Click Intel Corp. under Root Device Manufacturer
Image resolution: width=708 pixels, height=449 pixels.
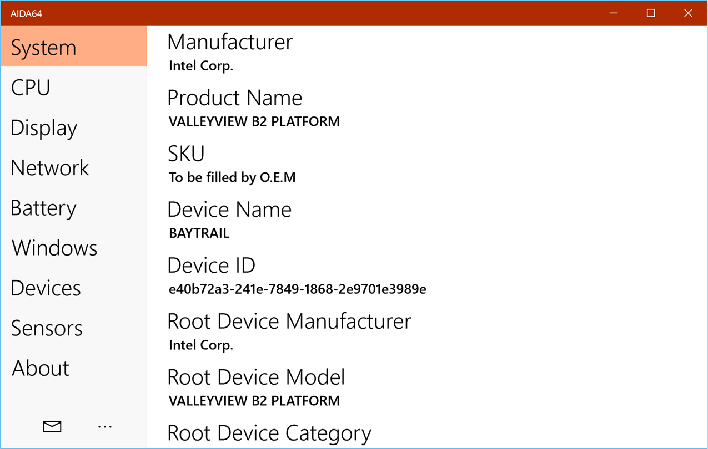click(x=200, y=345)
